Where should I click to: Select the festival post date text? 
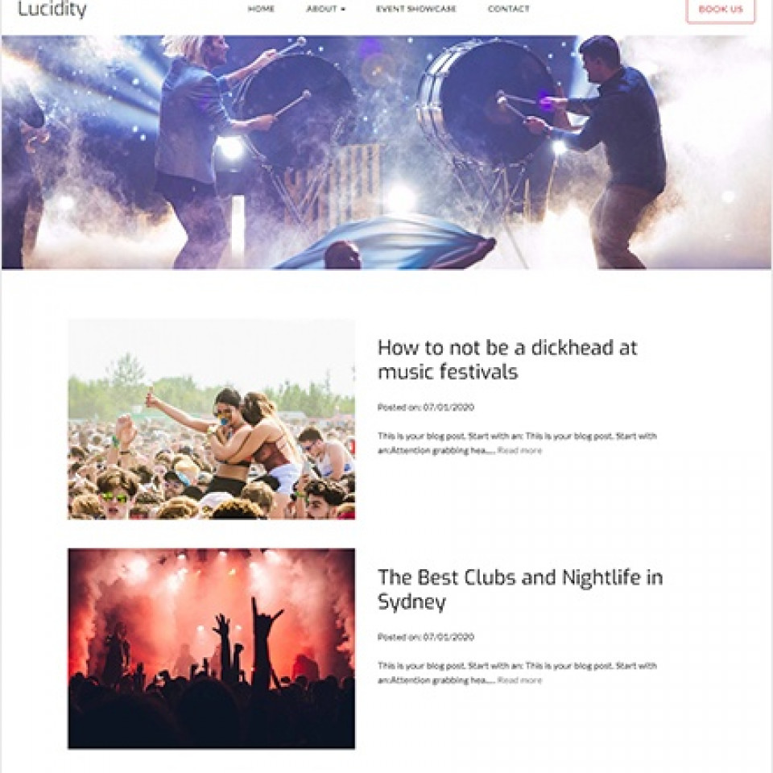425,407
